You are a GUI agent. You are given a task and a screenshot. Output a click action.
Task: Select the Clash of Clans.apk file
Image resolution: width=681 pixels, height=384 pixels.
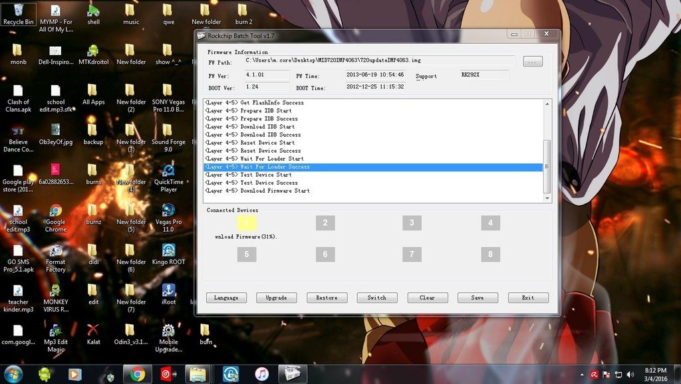point(18,98)
